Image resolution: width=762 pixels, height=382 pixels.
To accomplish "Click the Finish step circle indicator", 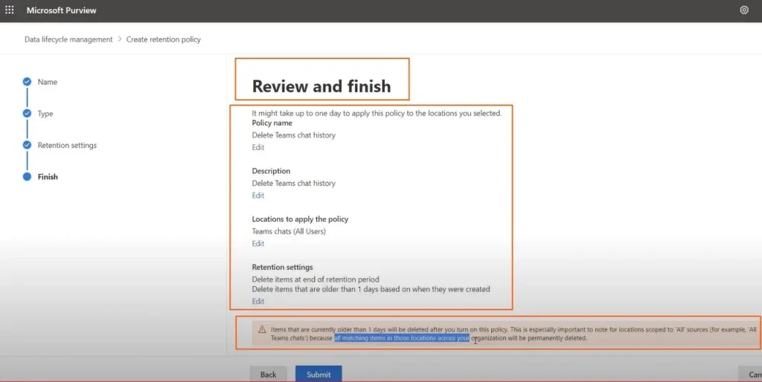I will click(x=28, y=177).
